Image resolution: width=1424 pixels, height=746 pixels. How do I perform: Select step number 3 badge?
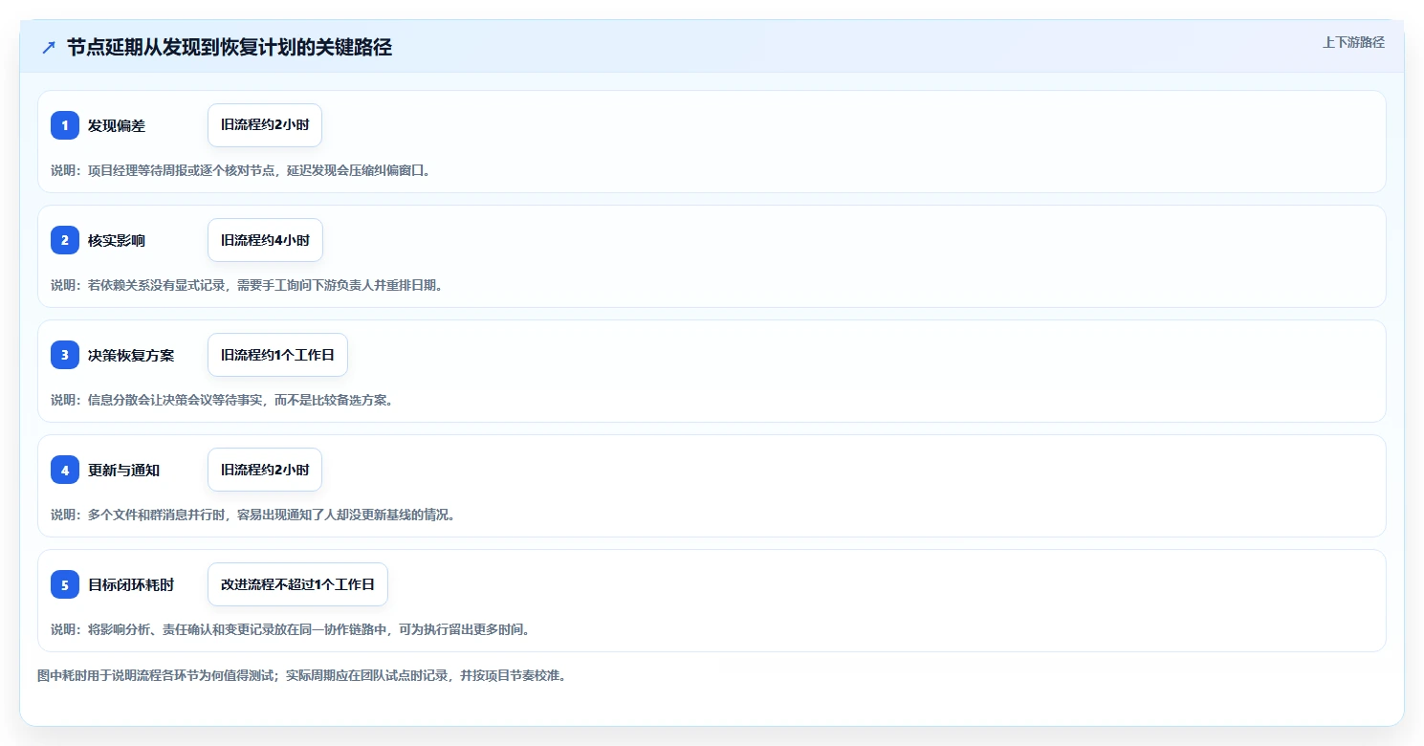tap(65, 355)
